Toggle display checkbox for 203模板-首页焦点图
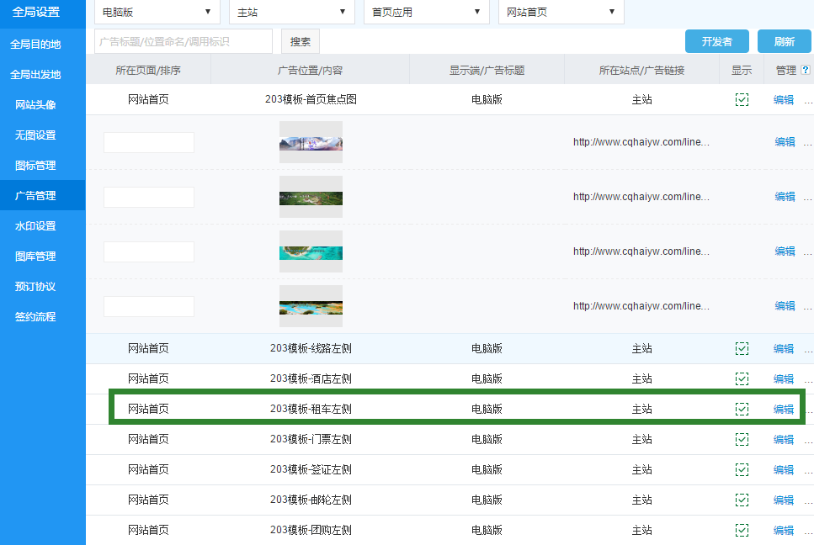Screen dimensions: 814x545 pos(742,99)
